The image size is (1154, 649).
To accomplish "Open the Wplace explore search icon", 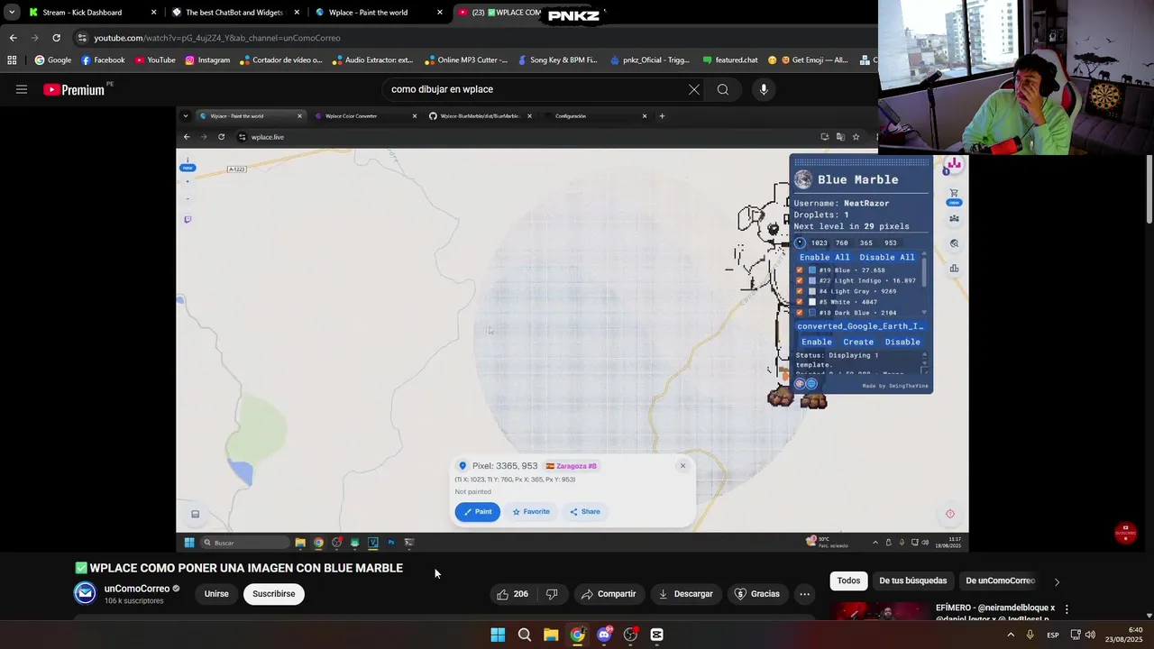I will (954, 243).
